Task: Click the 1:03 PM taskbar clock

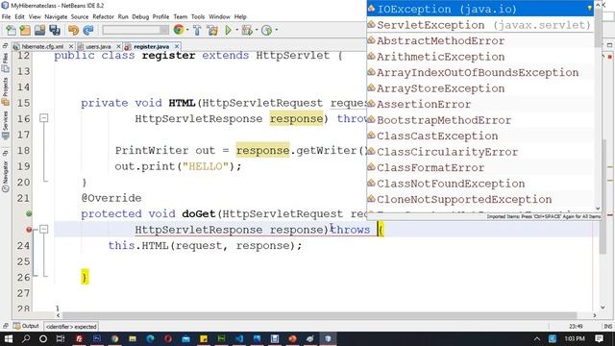Action: point(575,338)
